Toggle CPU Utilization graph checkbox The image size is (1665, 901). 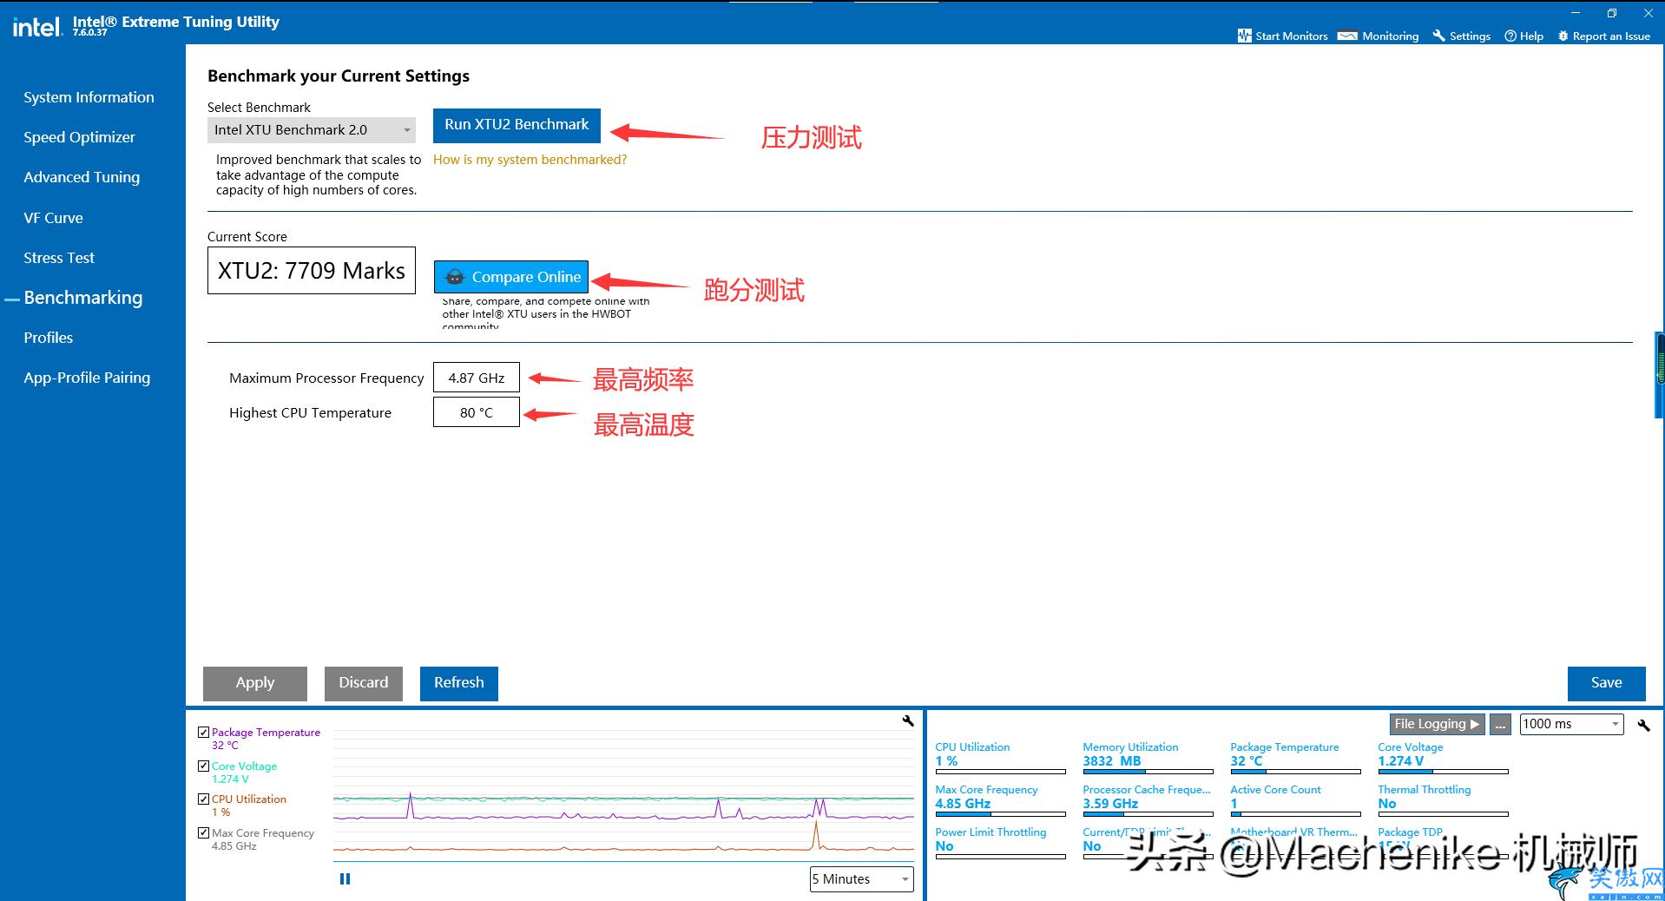(203, 799)
